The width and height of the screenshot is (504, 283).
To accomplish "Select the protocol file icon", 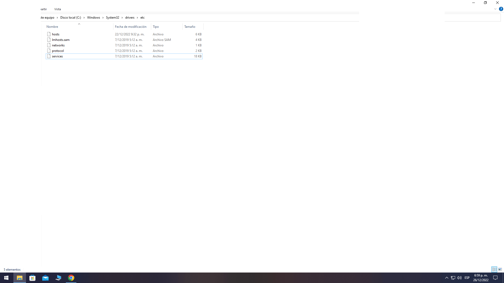I will coord(49,51).
